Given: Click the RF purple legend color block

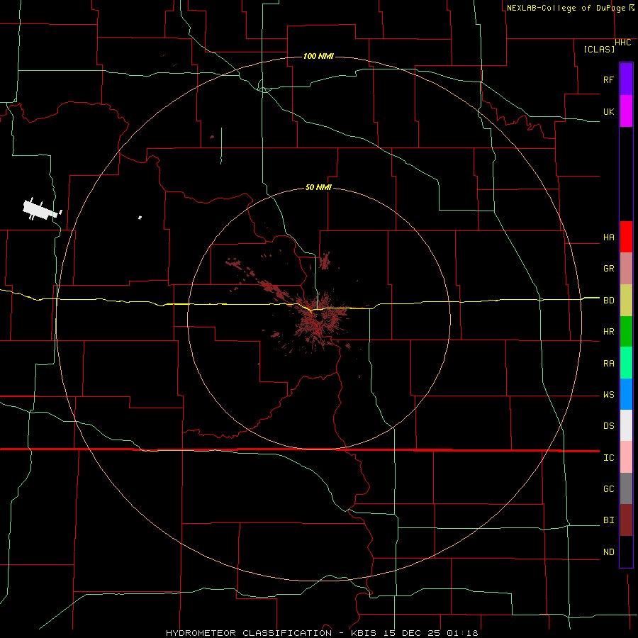Looking at the screenshot, I should click(626, 79).
